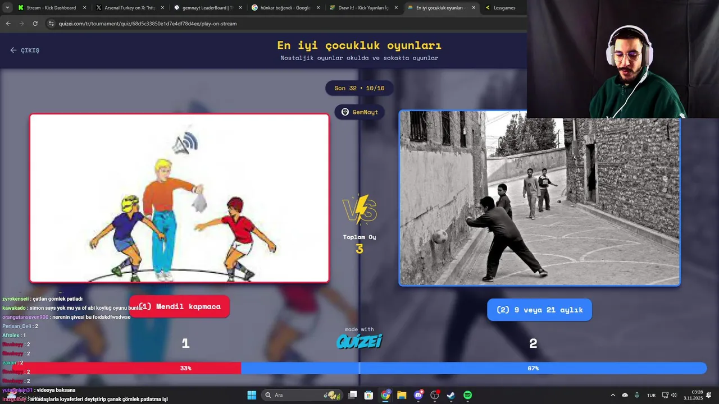Click the title En iyi çocukluk oyunları
The width and height of the screenshot is (719, 404).
359,45
